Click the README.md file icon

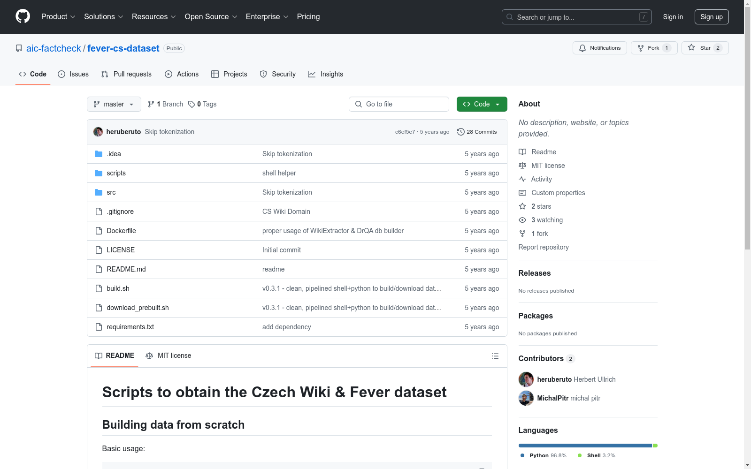point(99,269)
